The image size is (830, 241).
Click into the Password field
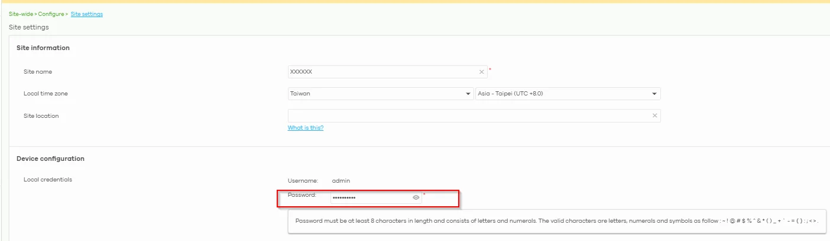(376, 197)
